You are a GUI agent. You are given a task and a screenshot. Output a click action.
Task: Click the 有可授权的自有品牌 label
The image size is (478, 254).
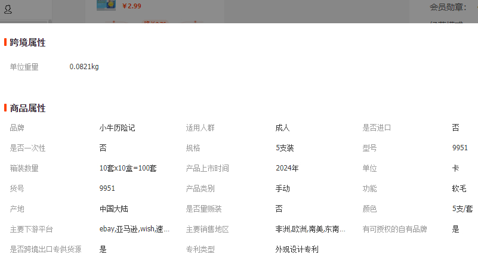[x=395, y=229]
